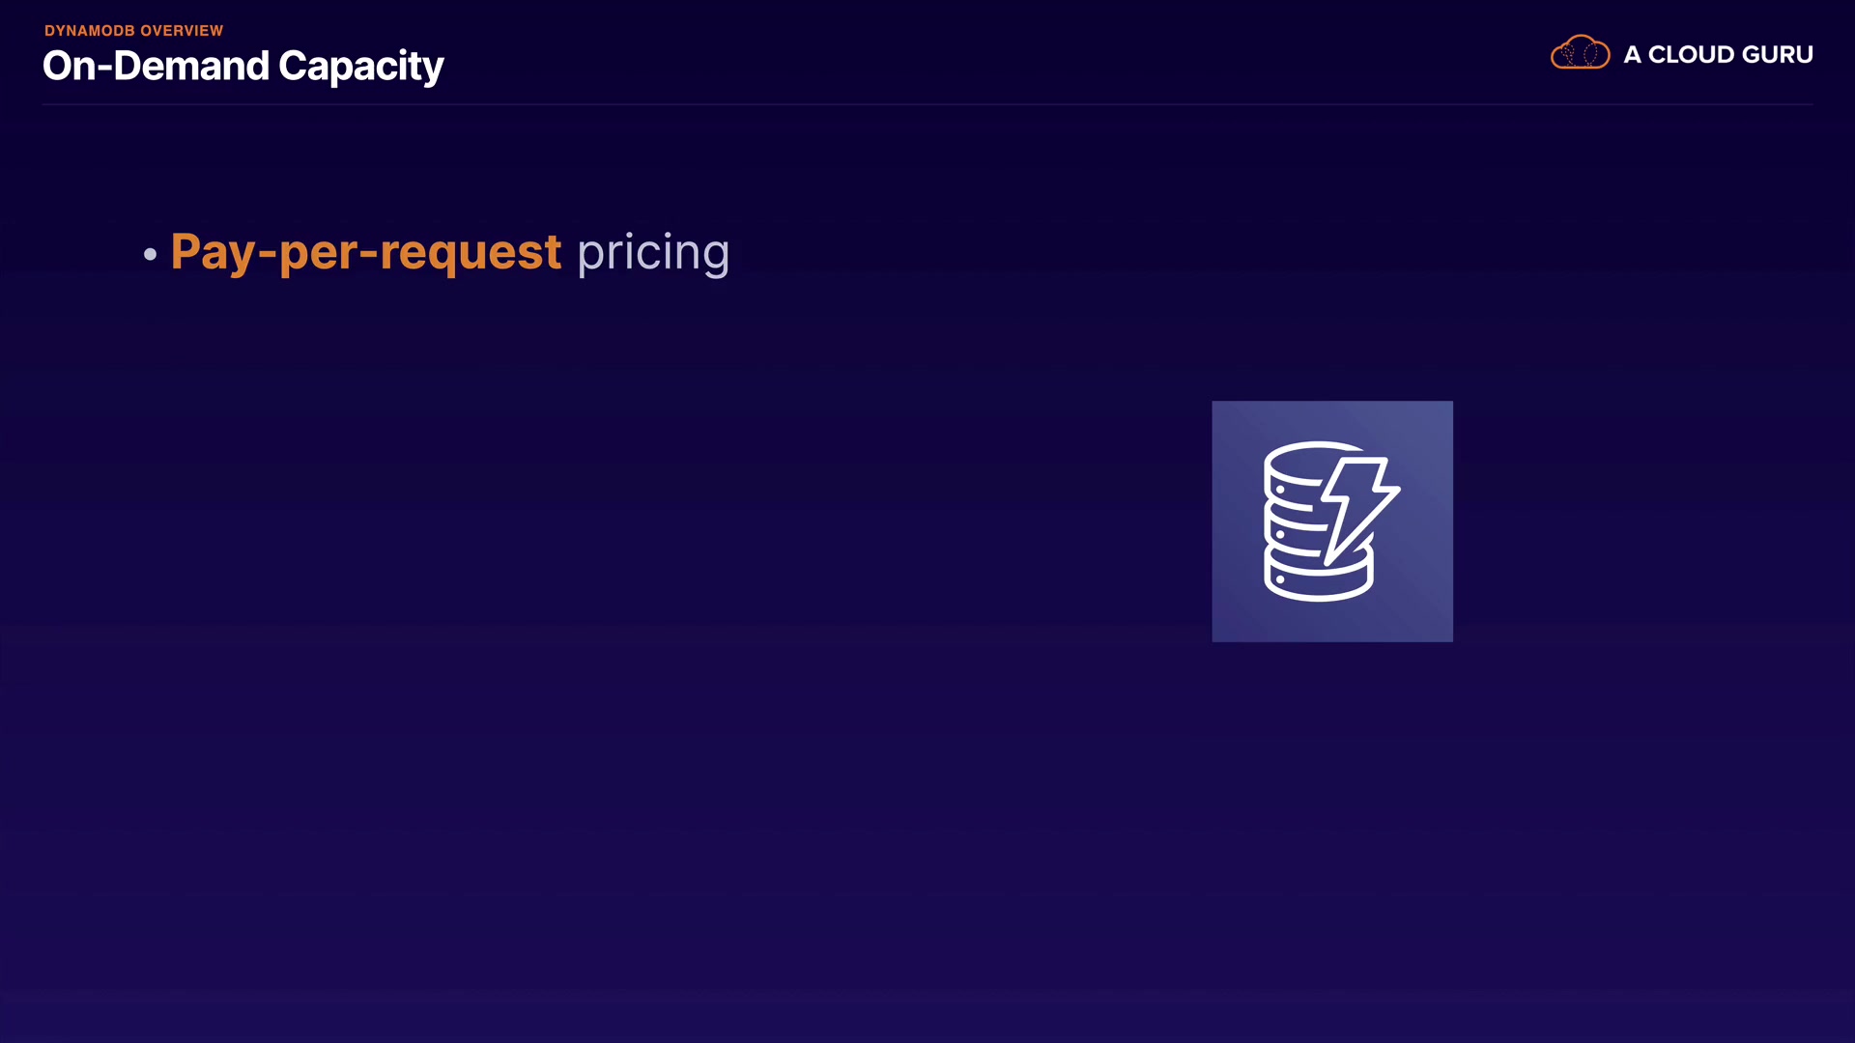Click the lightning bolt in DynamoDB icon
The height and width of the screenshot is (1043, 1855).
tap(1359, 504)
